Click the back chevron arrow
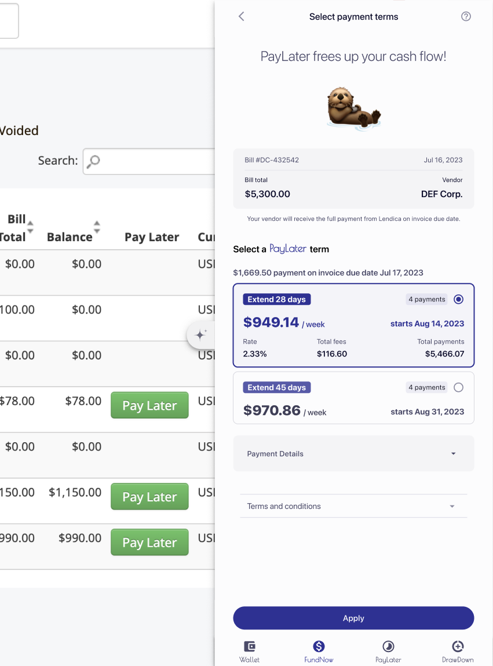Viewport: 493px width, 666px height. click(242, 17)
